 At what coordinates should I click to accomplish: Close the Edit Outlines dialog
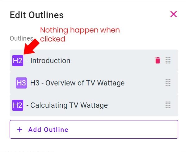174,14
